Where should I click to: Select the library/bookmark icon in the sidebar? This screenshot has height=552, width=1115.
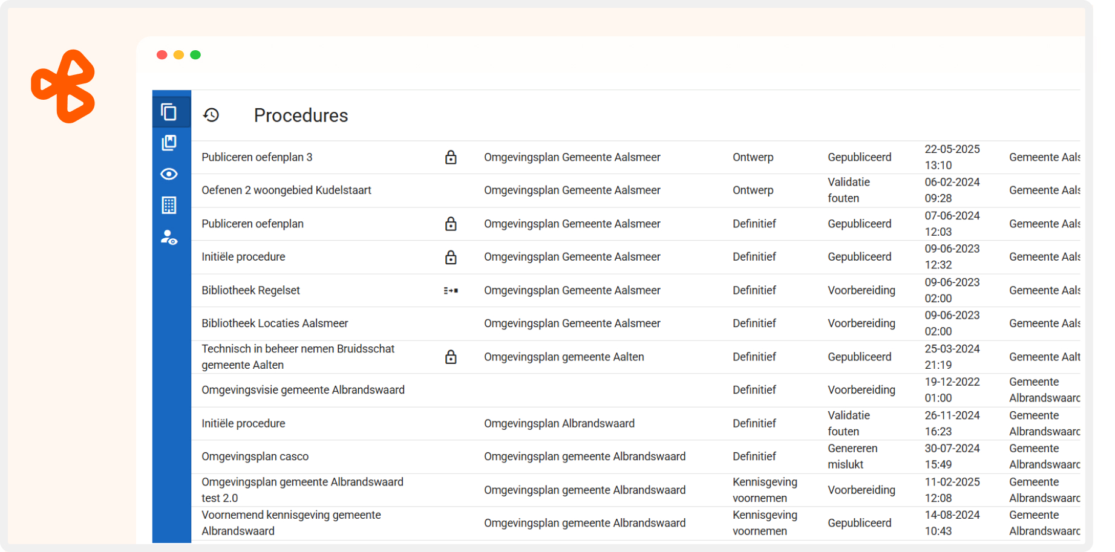click(x=170, y=142)
